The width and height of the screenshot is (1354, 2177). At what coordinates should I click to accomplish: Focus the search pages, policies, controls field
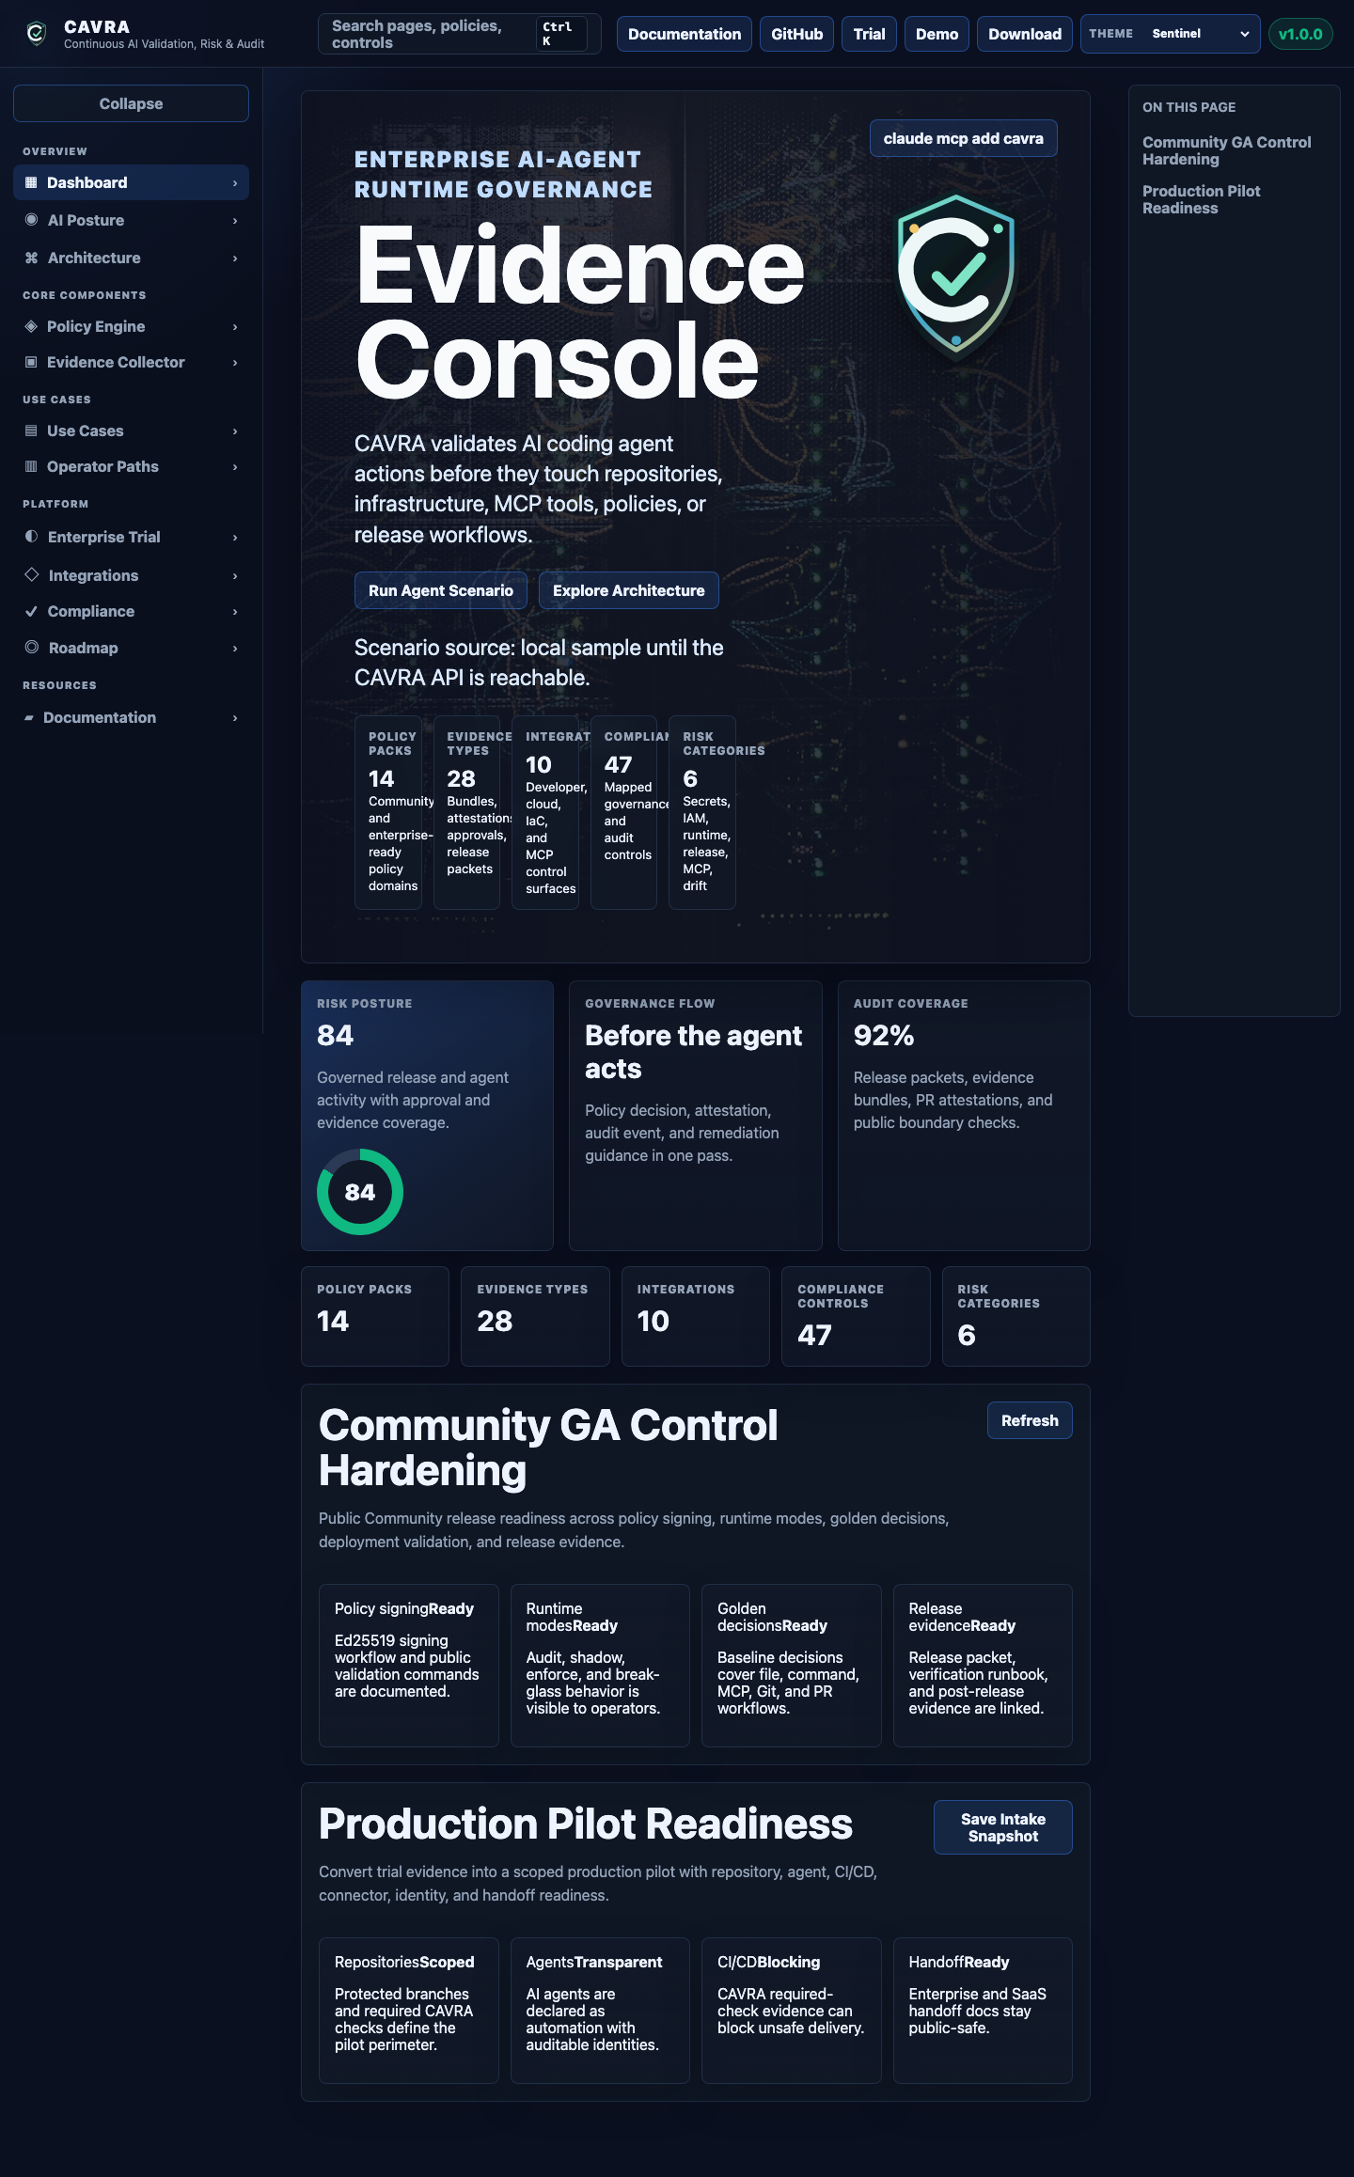point(459,34)
